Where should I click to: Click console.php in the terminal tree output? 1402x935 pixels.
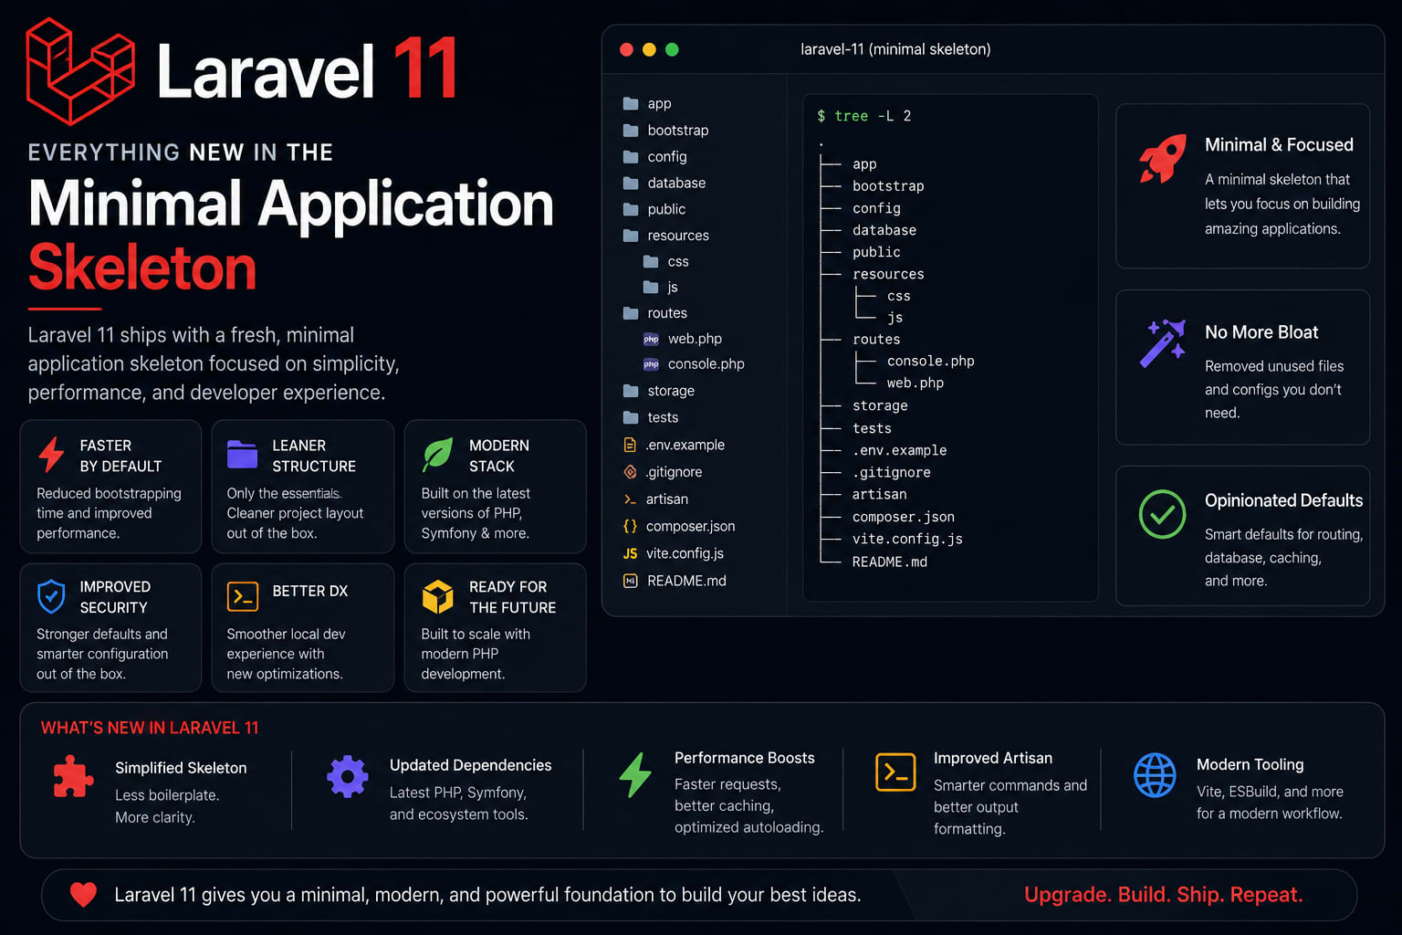pyautogui.click(x=930, y=361)
